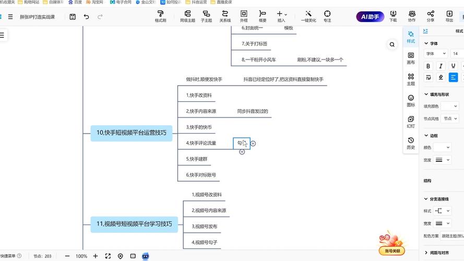The image size is (464, 261).
Task: Open the 主题 theme sidebar tab
Action: [411, 79]
